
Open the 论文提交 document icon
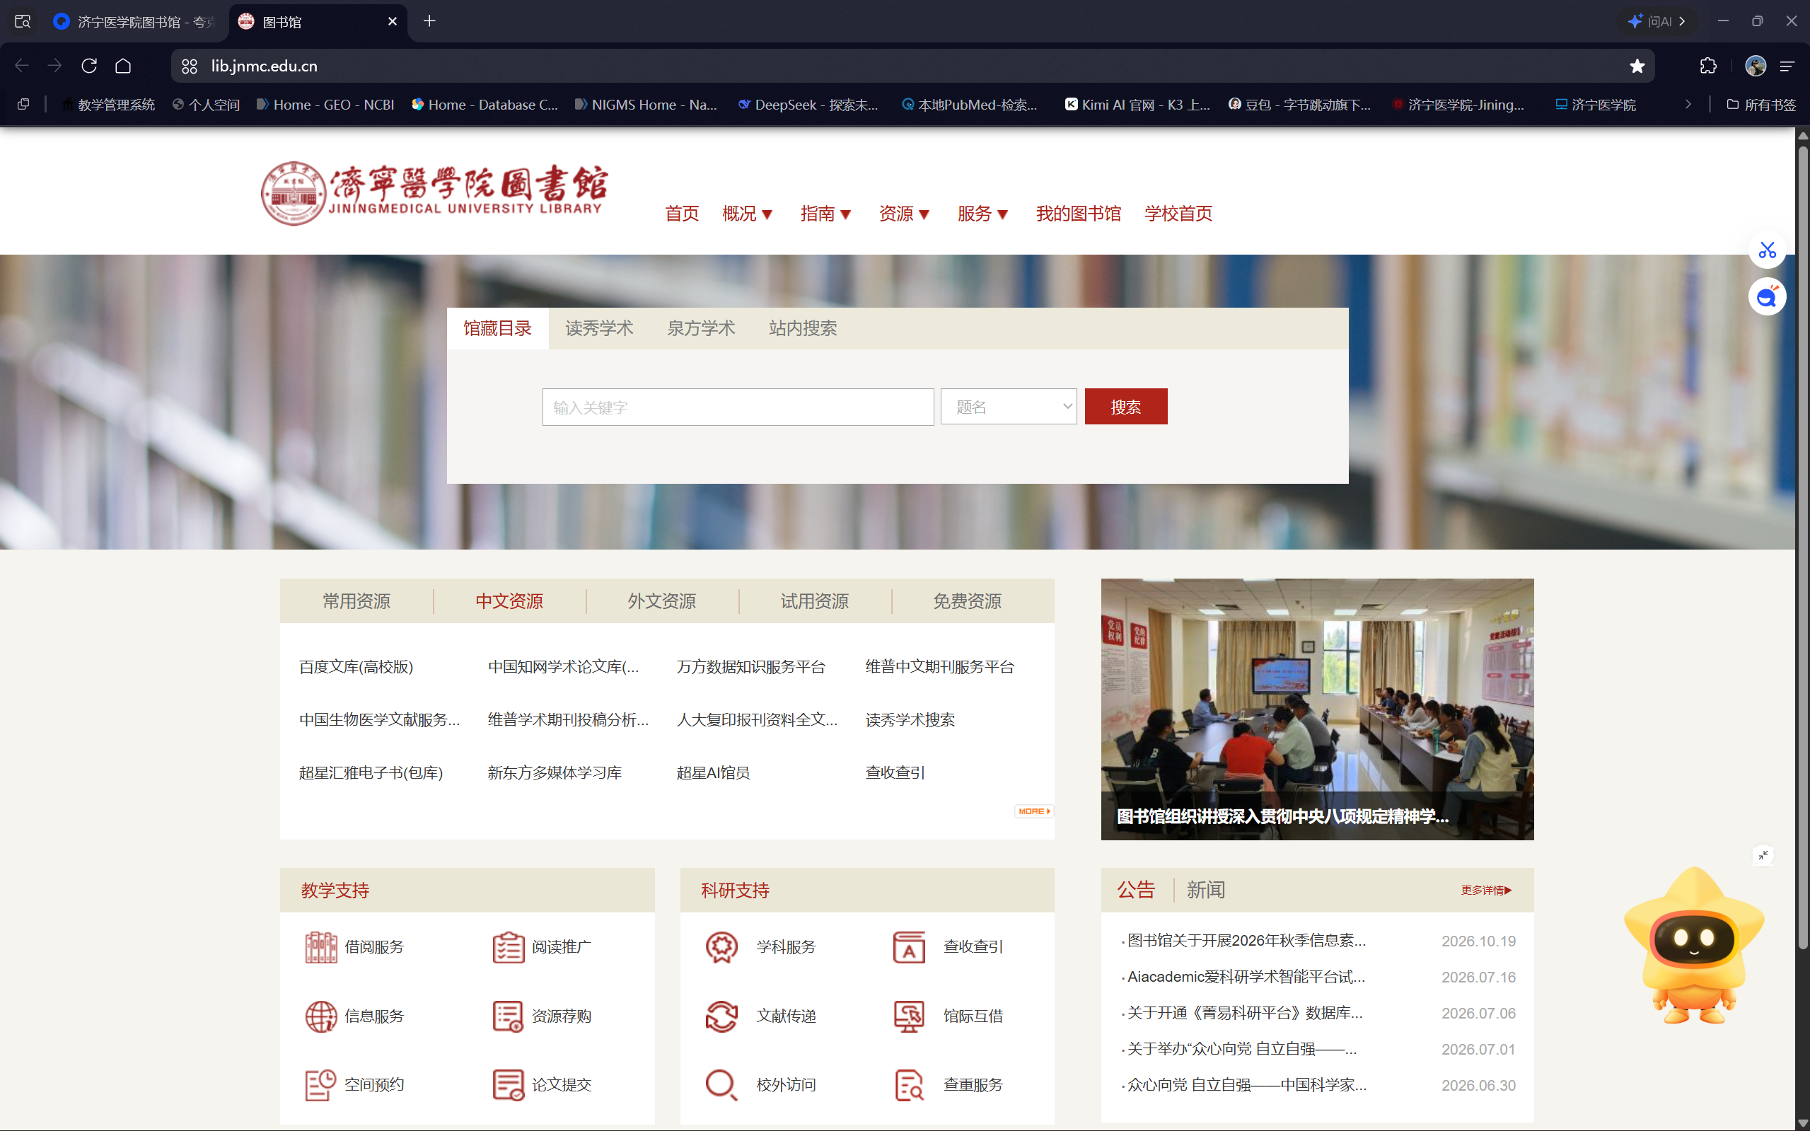coord(508,1084)
